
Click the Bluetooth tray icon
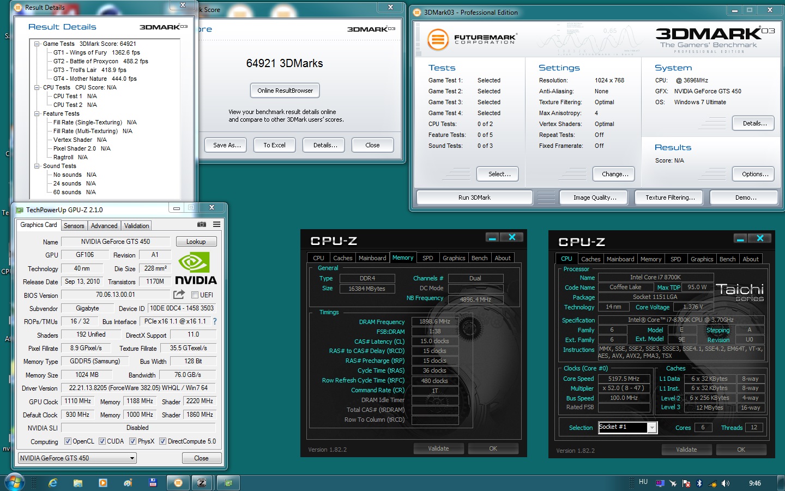click(x=699, y=483)
